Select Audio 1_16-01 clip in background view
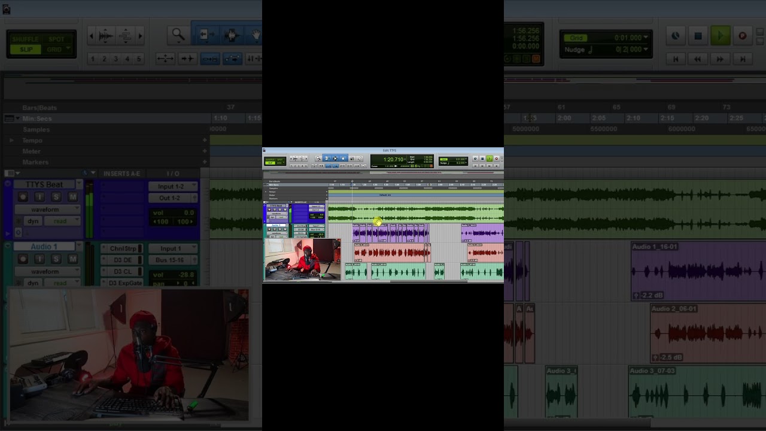This screenshot has width=766, height=431. click(698, 271)
